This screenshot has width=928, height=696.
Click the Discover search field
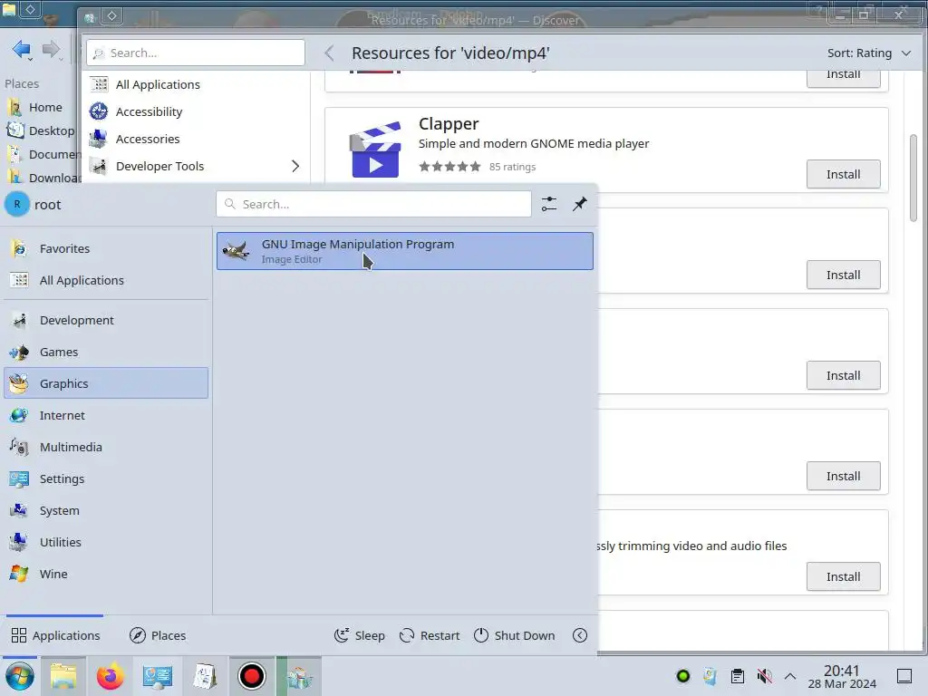(x=196, y=53)
